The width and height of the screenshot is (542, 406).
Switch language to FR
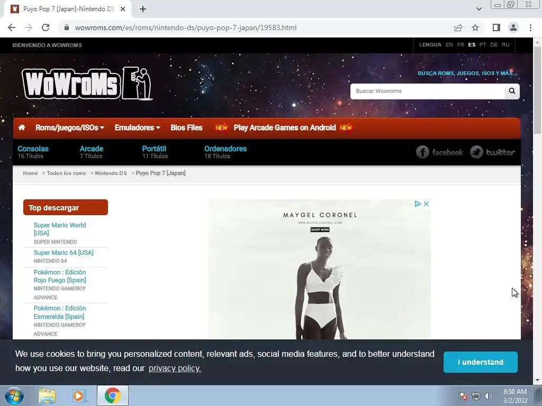coord(460,45)
